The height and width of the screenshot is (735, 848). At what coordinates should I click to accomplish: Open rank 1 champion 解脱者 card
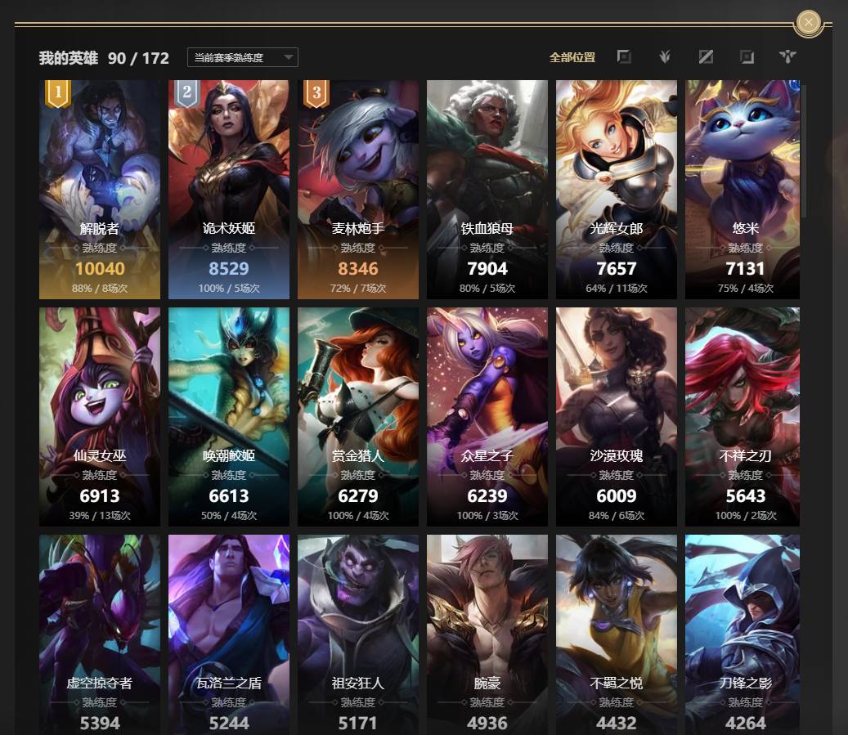click(100, 190)
